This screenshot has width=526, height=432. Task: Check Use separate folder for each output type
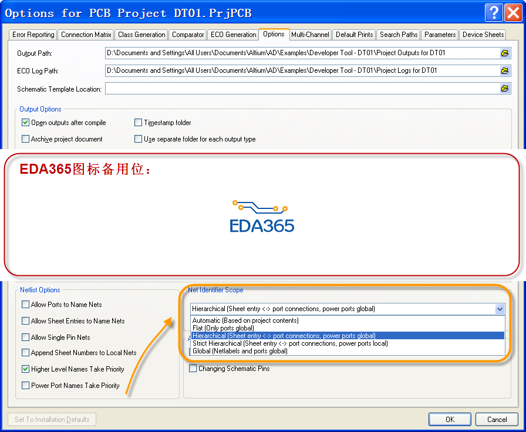138,139
